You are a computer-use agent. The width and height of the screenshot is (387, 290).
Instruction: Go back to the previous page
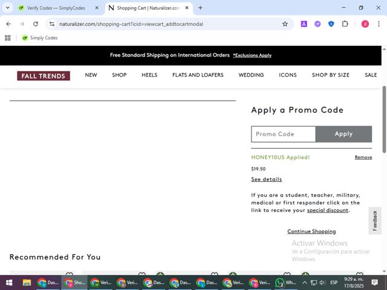point(8,24)
